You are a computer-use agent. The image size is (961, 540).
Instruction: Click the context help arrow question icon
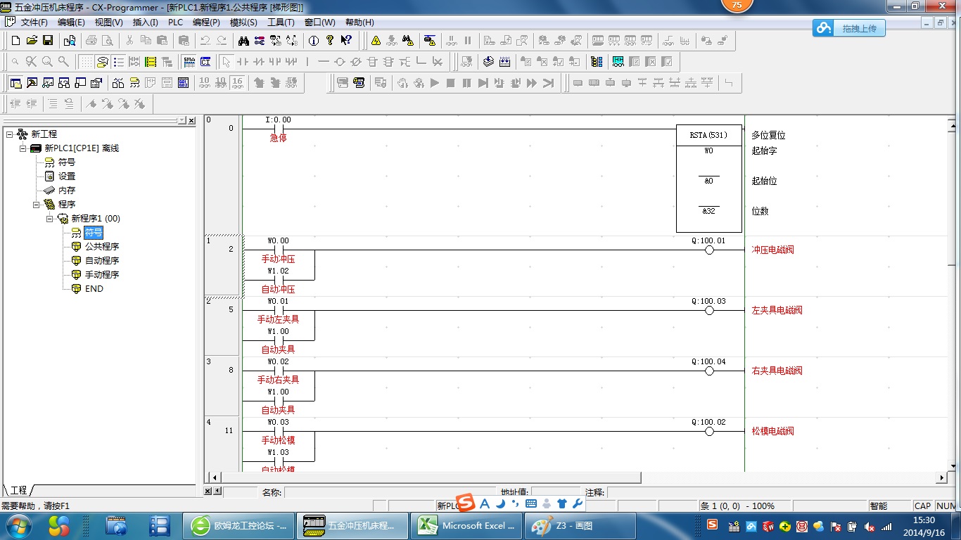[x=346, y=41]
